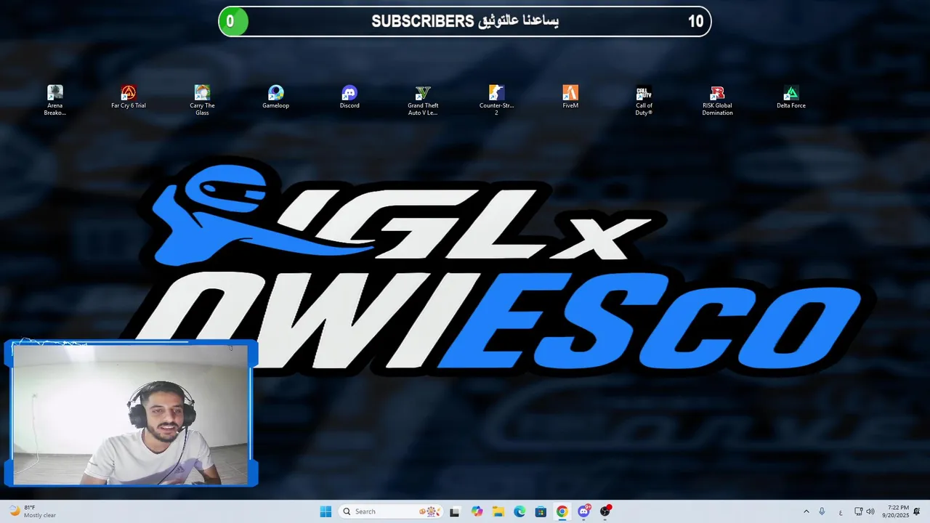The height and width of the screenshot is (523, 930).
Task: Click the SUBSCRIBERS goal progress bar
Action: click(465, 21)
